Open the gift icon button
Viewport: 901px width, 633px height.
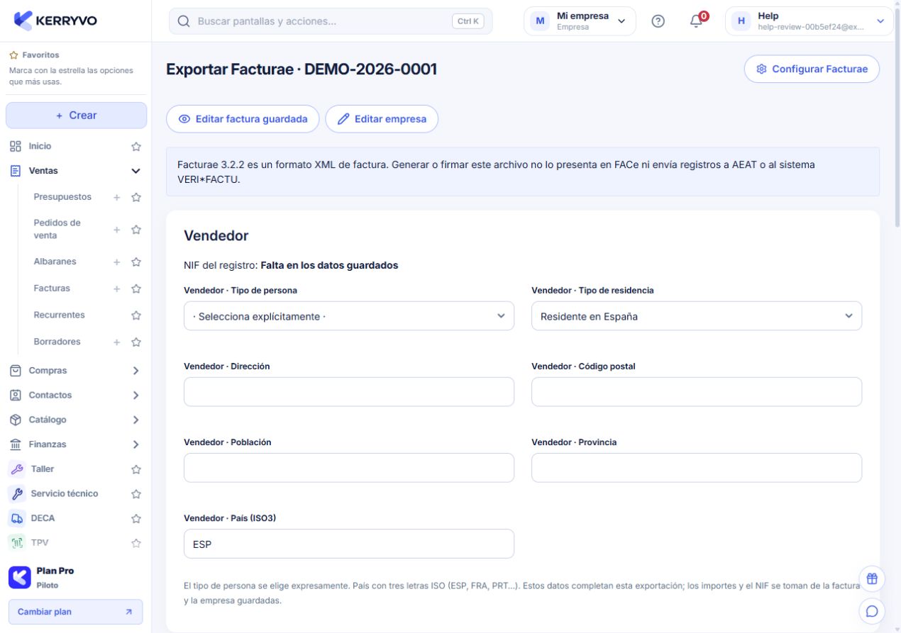tap(872, 579)
